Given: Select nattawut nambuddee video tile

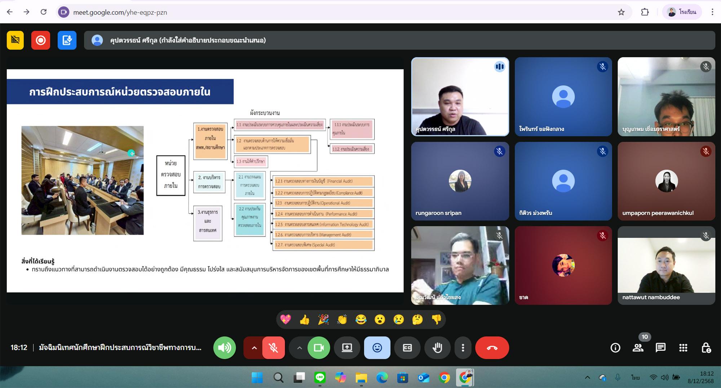Looking at the screenshot, I should (x=666, y=266).
